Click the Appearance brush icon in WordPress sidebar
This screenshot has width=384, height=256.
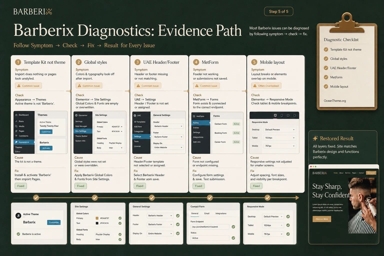pyautogui.click(x=16, y=142)
